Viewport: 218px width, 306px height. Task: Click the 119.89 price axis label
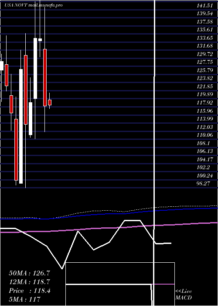pos(205,94)
